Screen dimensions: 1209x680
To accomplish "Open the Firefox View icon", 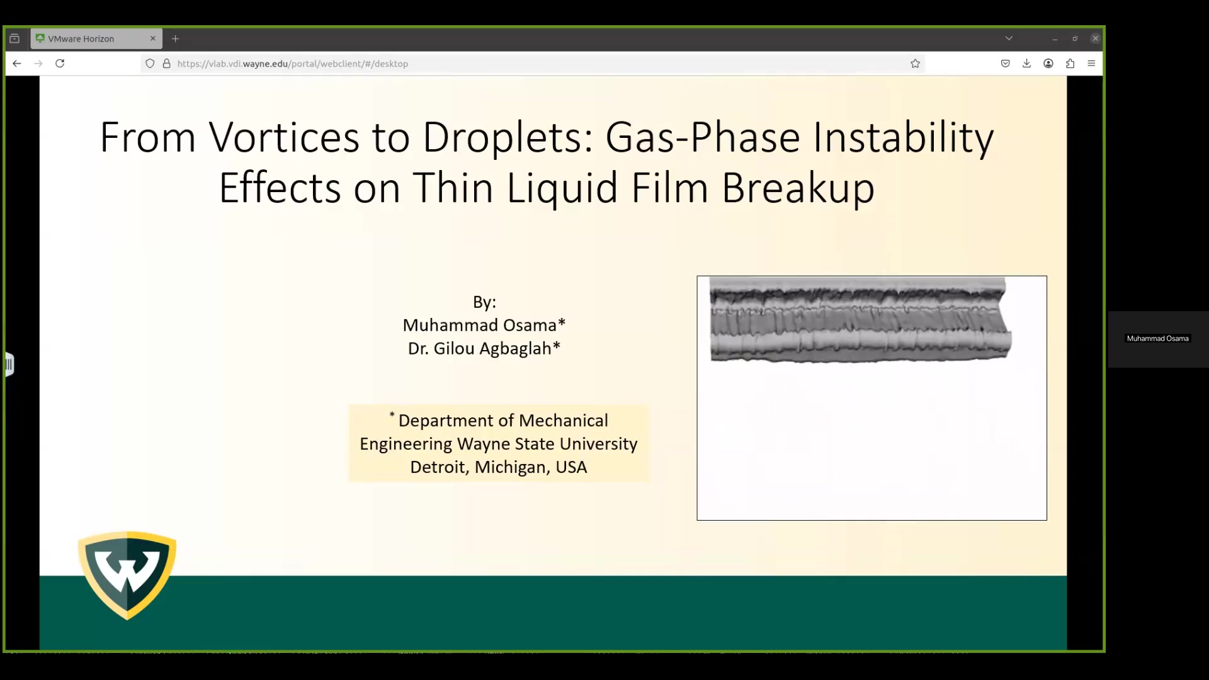I will pos(14,38).
